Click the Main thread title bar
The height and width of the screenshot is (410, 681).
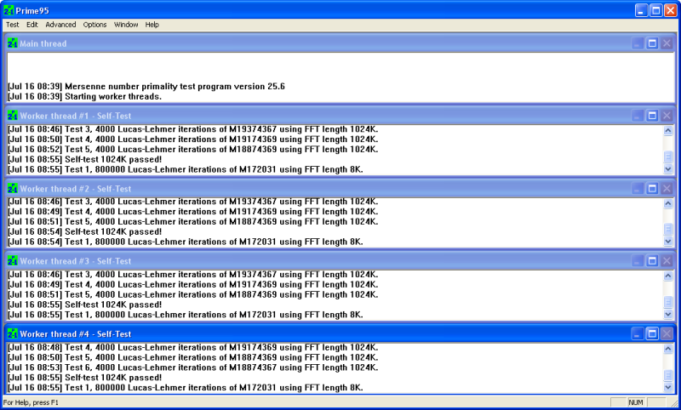tap(340, 43)
